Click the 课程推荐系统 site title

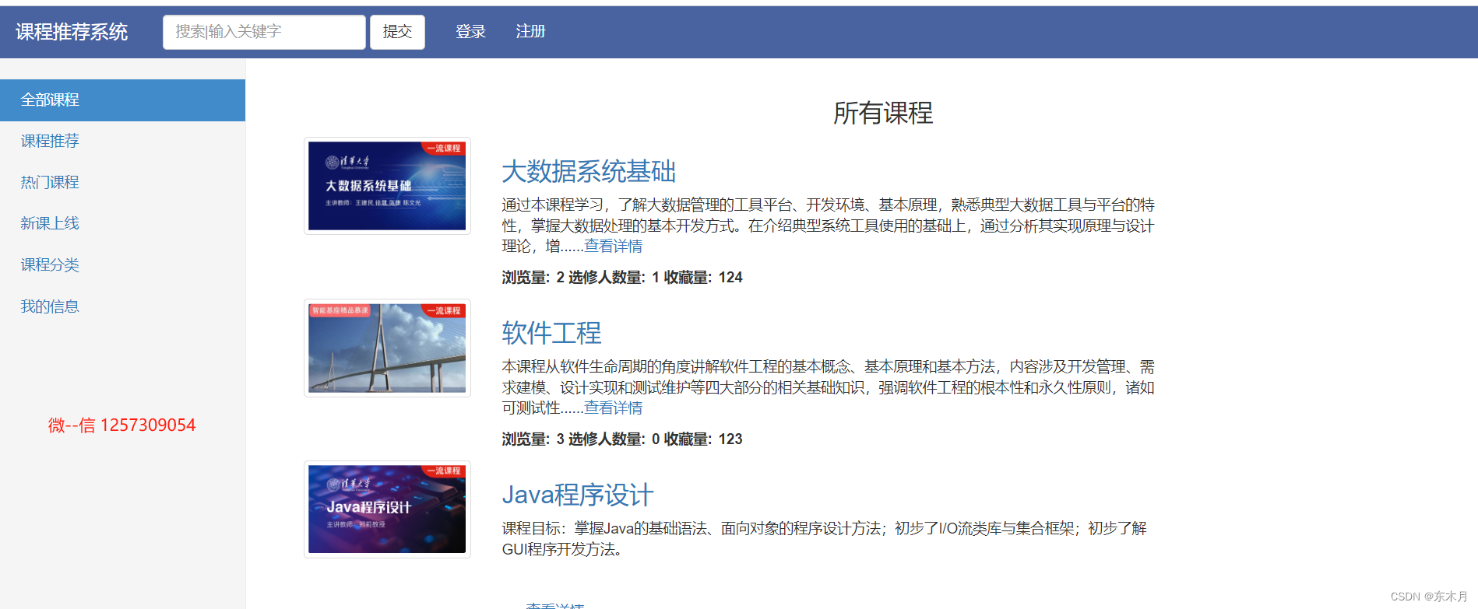[x=72, y=32]
